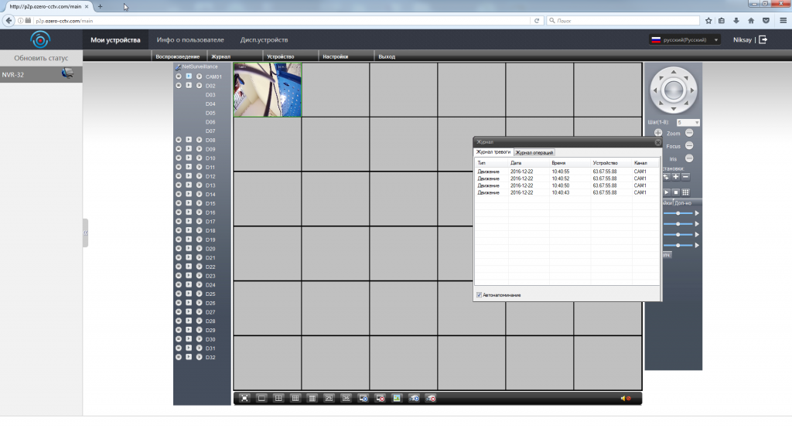The image size is (792, 428).
Task: Toggle extra stream play for CAM01
Action: (199, 76)
